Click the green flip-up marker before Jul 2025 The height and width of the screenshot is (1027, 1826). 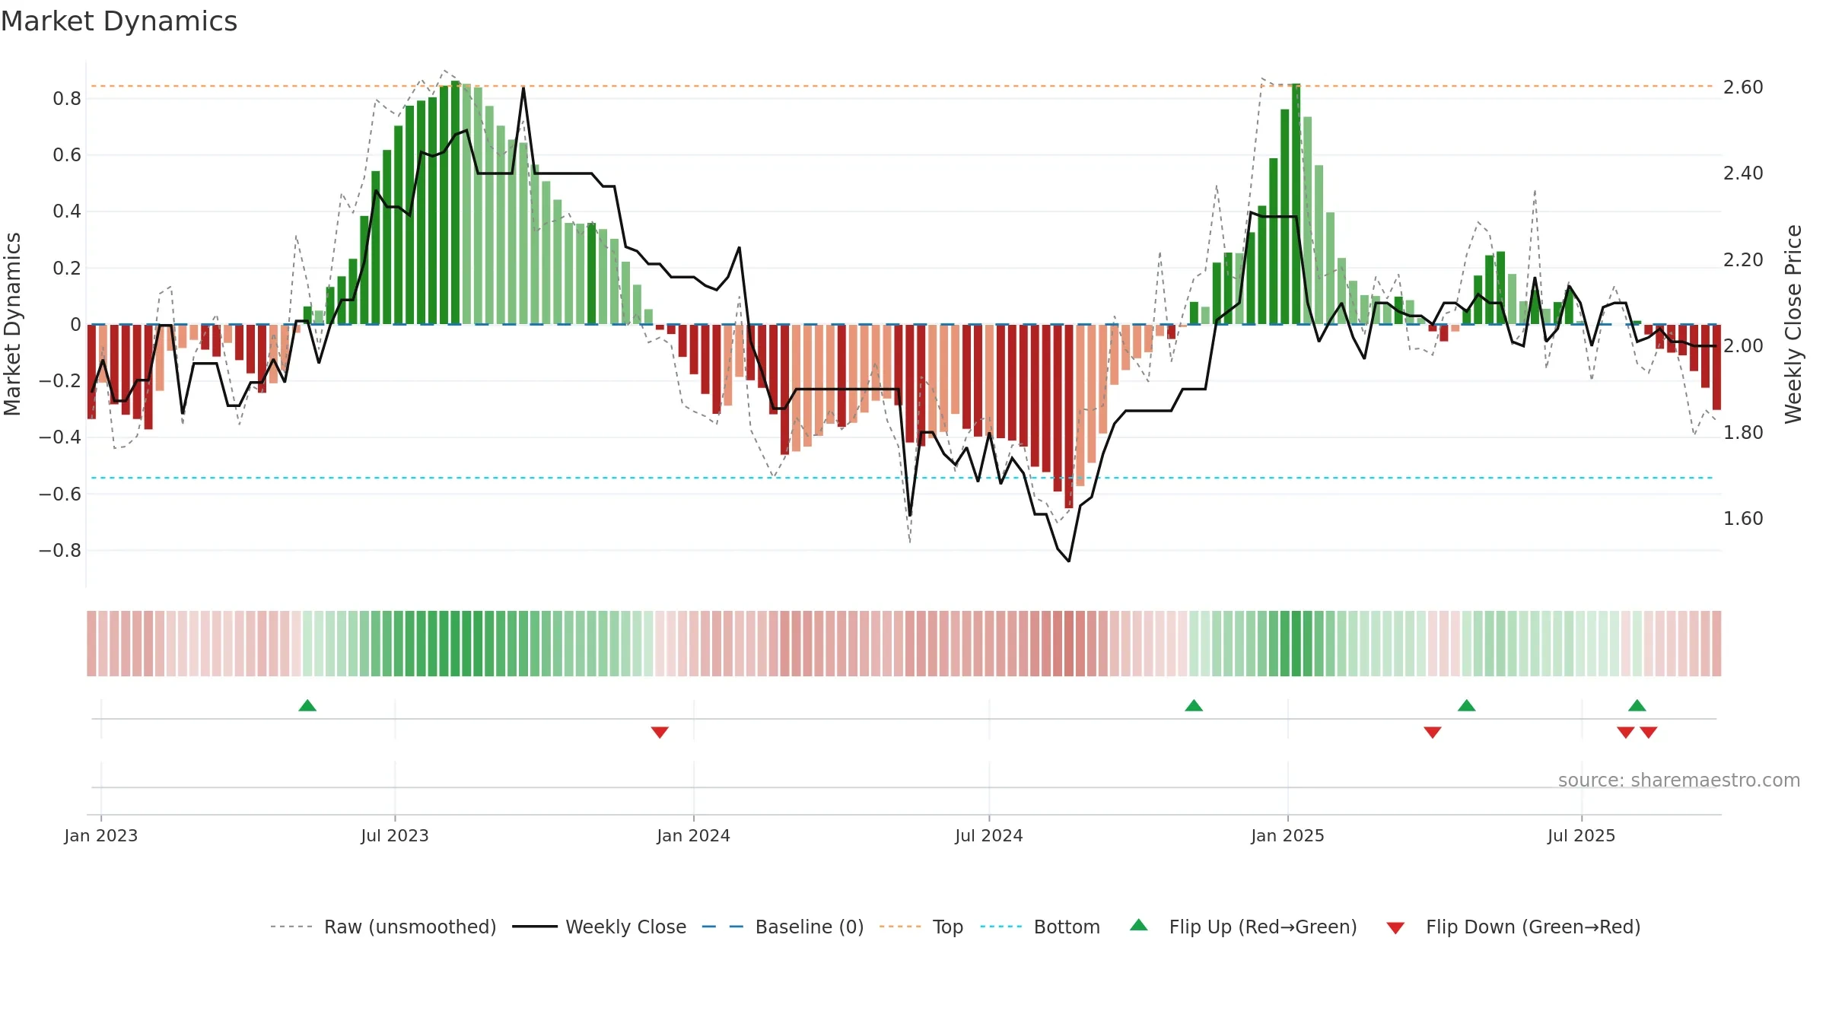pos(1467,706)
